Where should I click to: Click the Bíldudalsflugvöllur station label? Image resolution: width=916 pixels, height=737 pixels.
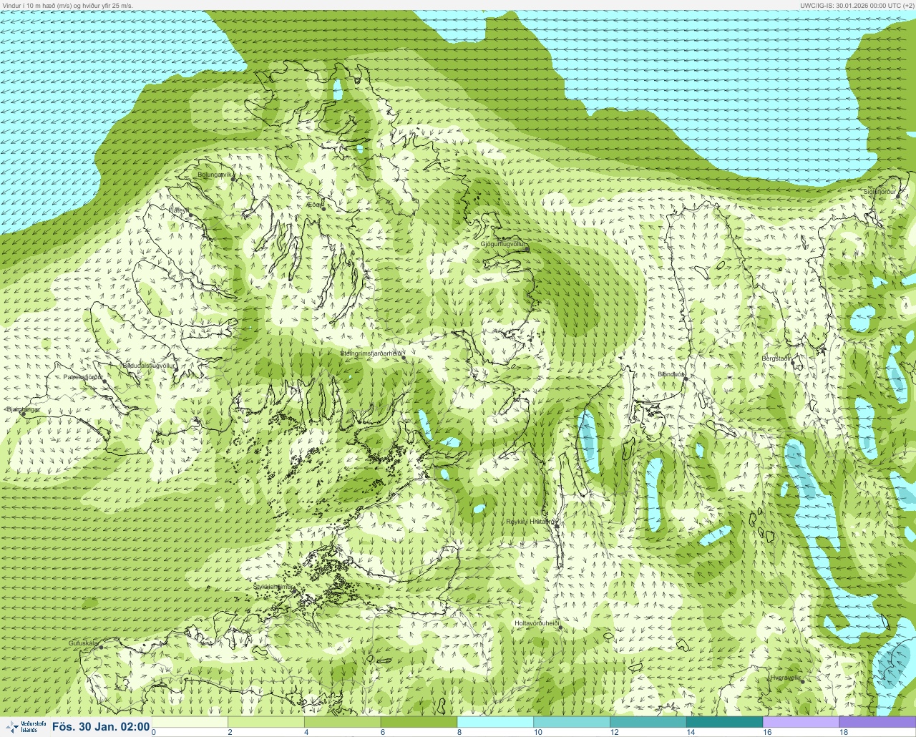149,366
